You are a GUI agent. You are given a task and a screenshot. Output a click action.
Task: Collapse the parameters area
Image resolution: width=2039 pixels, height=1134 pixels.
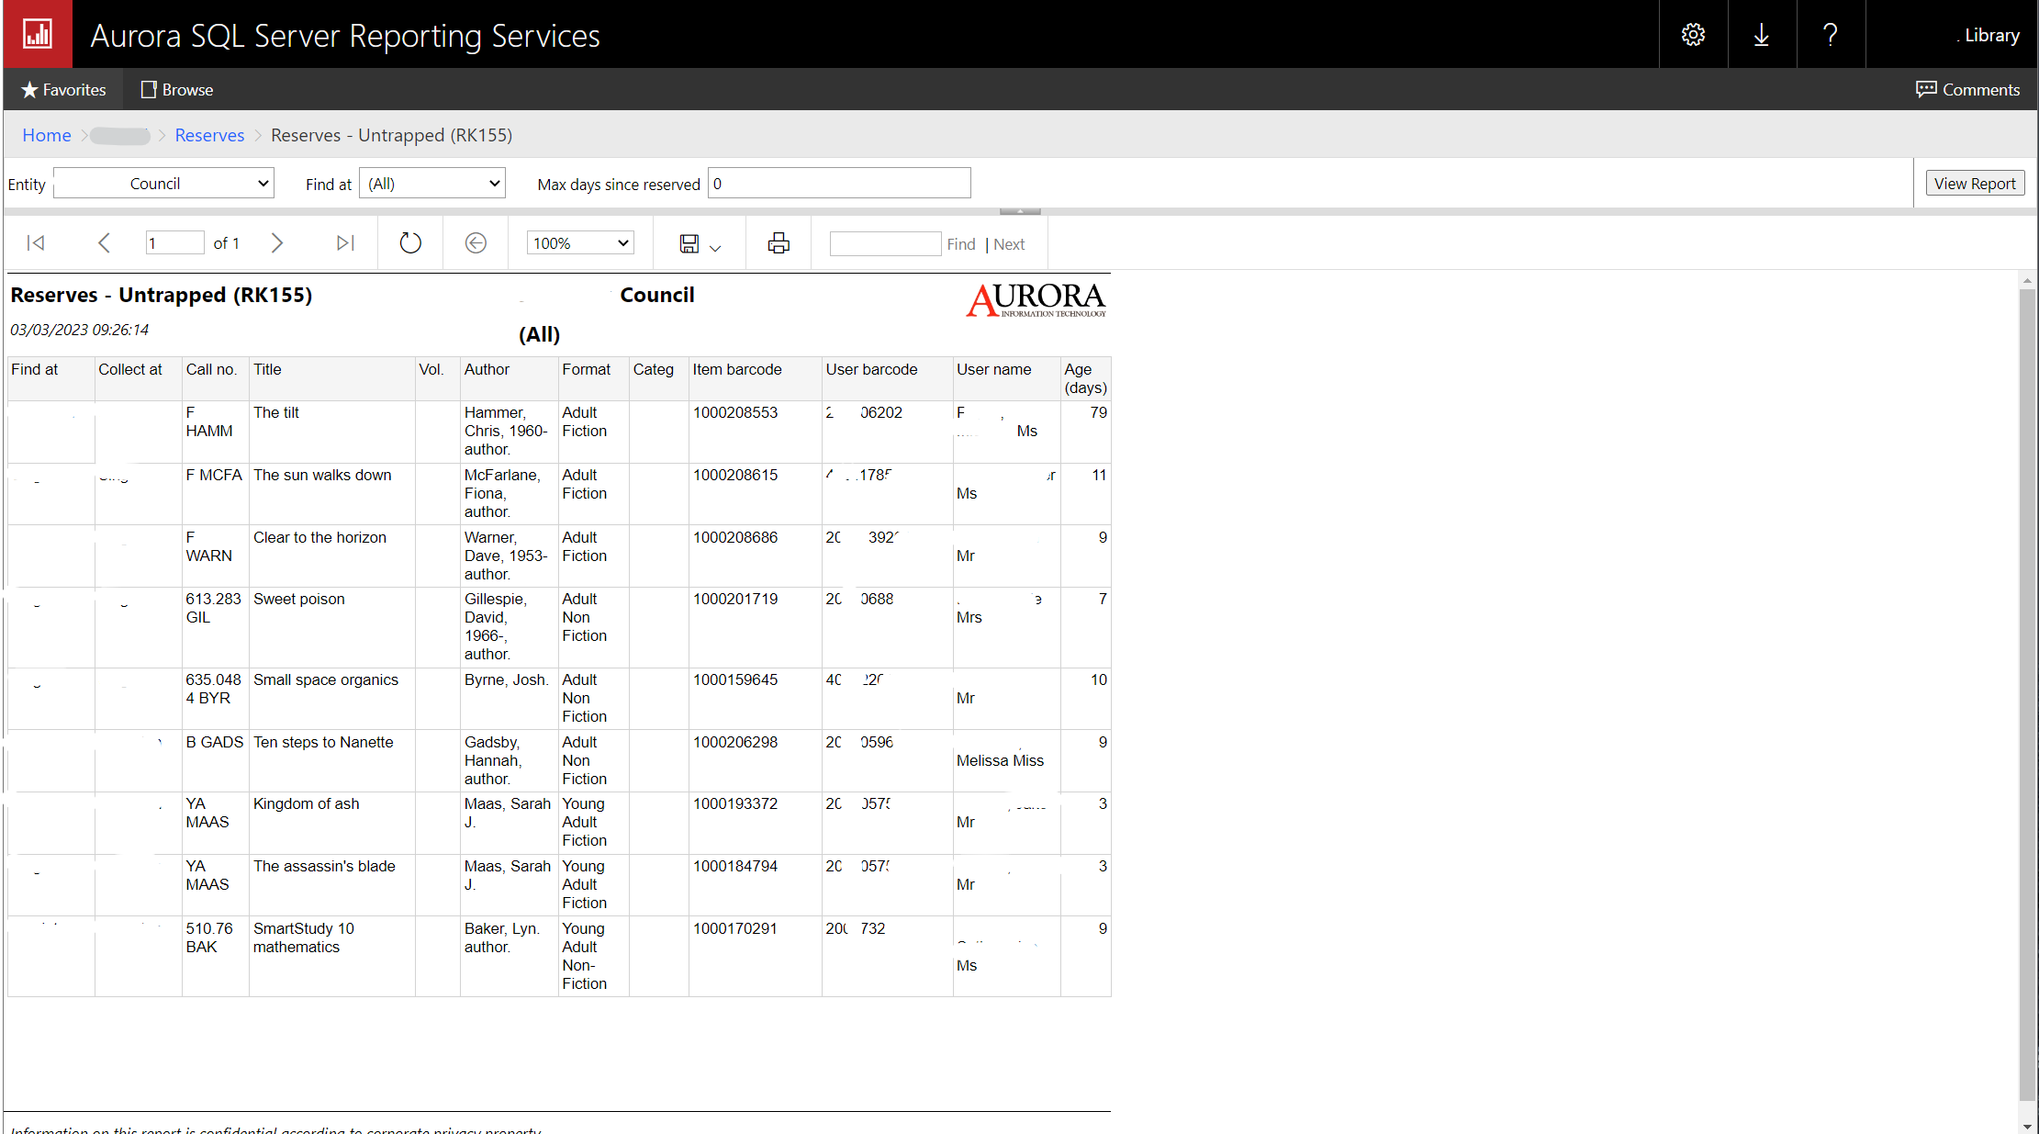coord(1020,211)
